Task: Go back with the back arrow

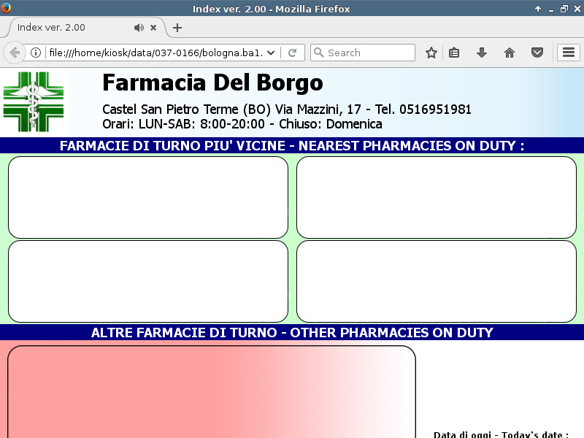Action: pyautogui.click(x=15, y=53)
